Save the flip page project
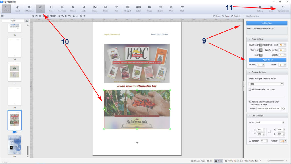The width and height of the screenshot is (291, 164). 271,9
